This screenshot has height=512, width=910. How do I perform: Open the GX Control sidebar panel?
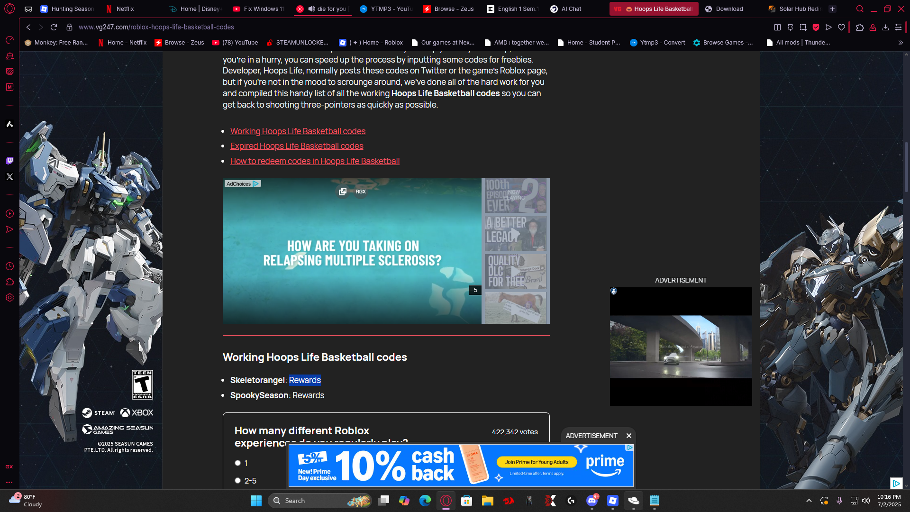click(x=9, y=40)
